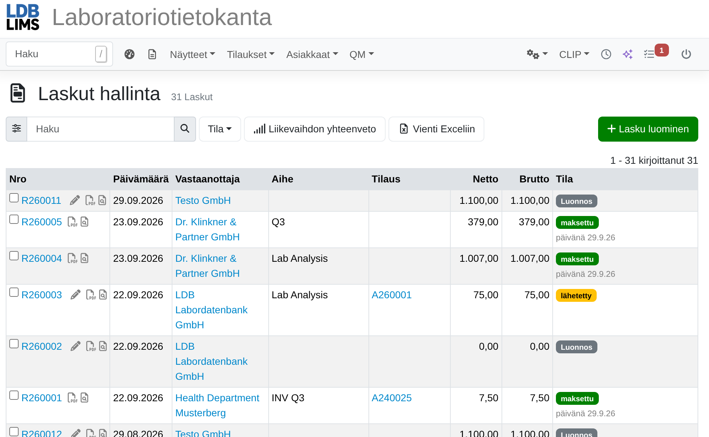Open the dashboard gauge icon
The height and width of the screenshot is (437, 709).
point(129,54)
